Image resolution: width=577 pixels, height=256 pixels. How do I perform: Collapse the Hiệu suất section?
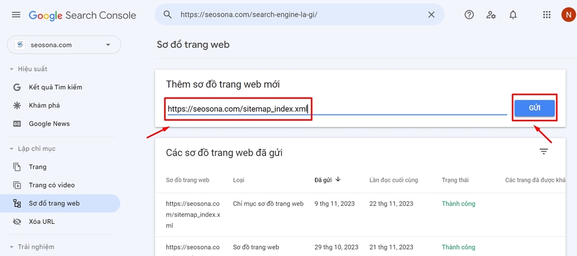[x=28, y=69]
